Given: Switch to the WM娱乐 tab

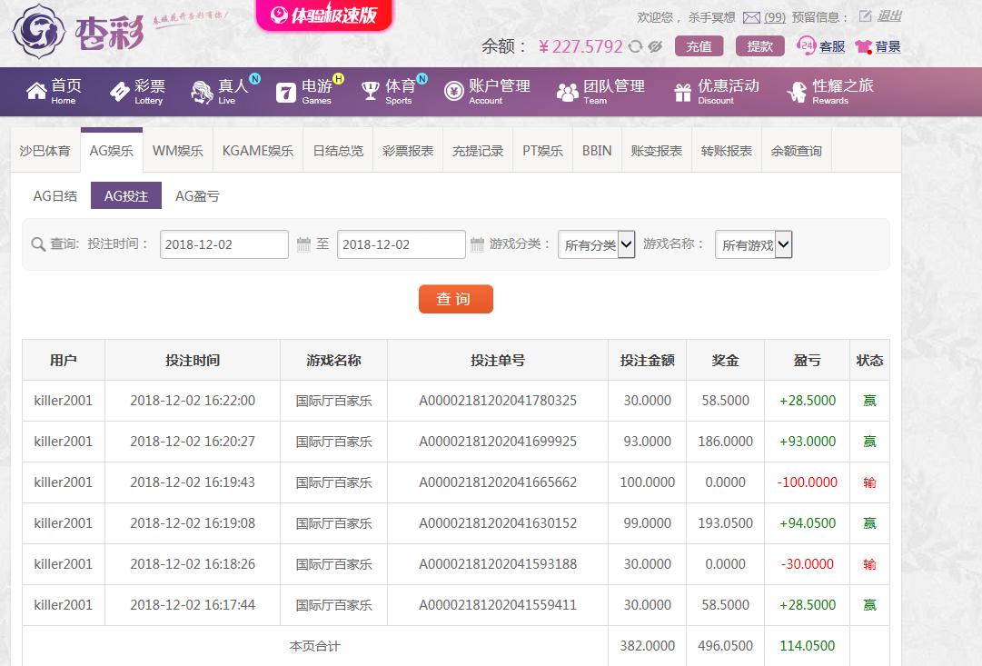Looking at the screenshot, I should click(x=178, y=150).
